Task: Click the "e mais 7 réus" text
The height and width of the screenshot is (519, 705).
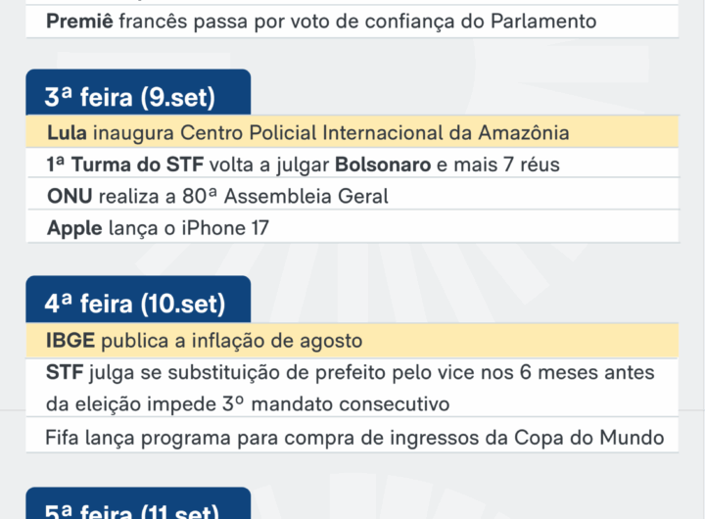Action: [x=498, y=165]
